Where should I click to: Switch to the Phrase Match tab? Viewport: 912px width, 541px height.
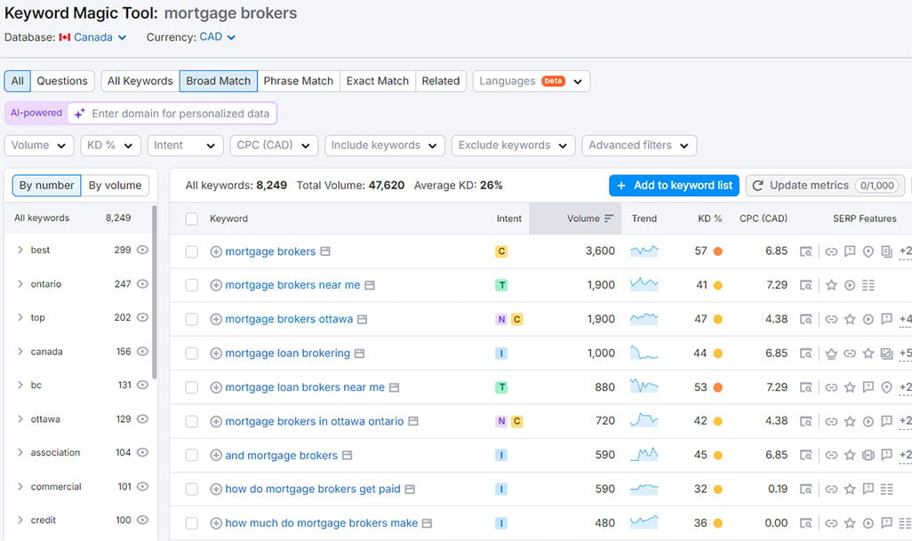point(299,80)
